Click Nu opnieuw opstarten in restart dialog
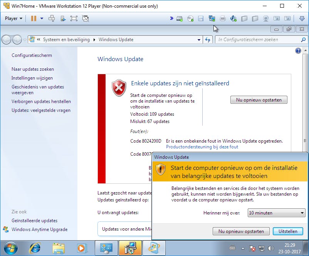Screen dimensions: 309x256 [241, 231]
